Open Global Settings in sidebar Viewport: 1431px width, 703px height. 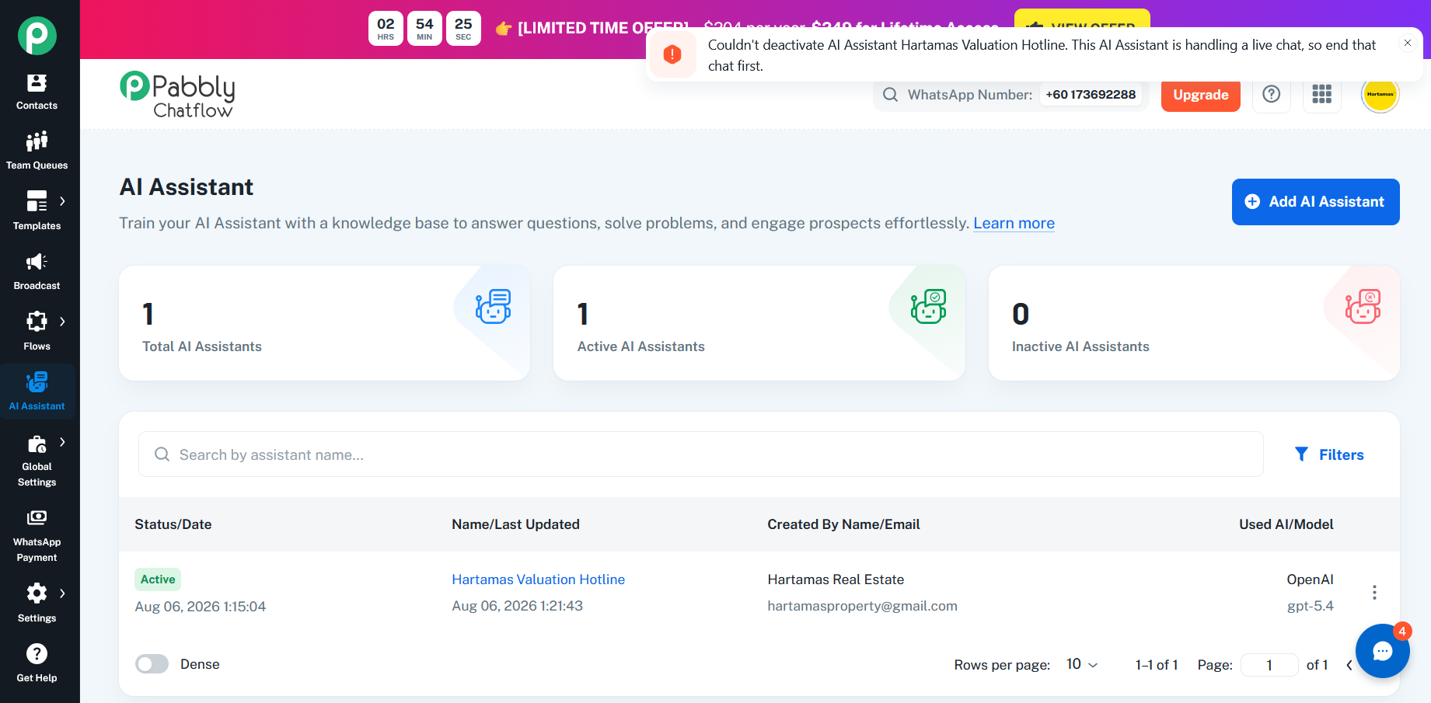pyautogui.click(x=37, y=461)
